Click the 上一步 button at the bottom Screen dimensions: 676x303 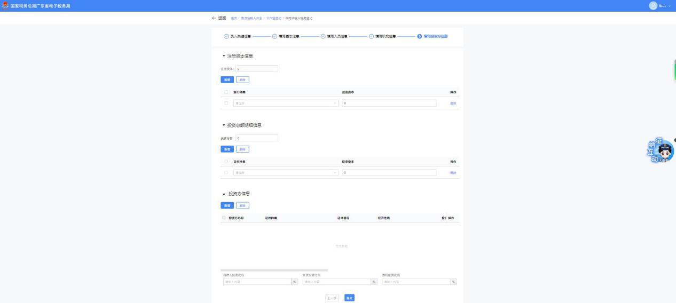(x=332, y=298)
